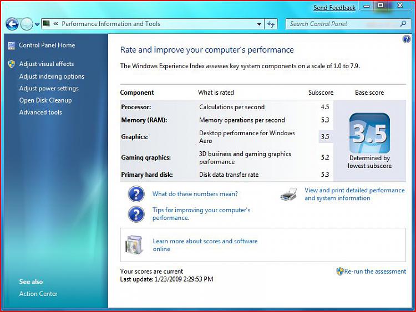This screenshot has width=416, height=312.
Task: Click the Component column header
Action: coord(137,93)
